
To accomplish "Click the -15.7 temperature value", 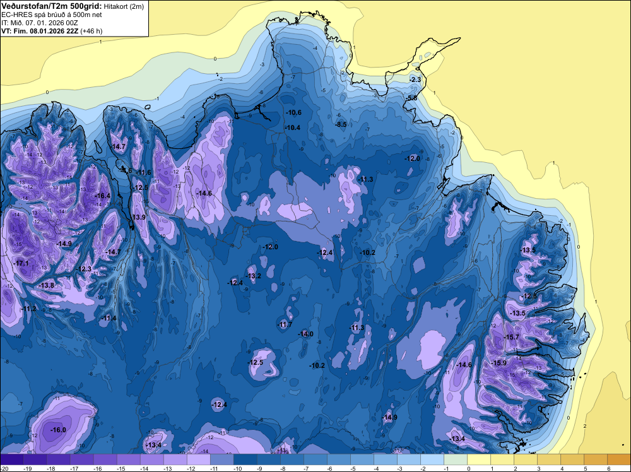I will tap(511, 337).
